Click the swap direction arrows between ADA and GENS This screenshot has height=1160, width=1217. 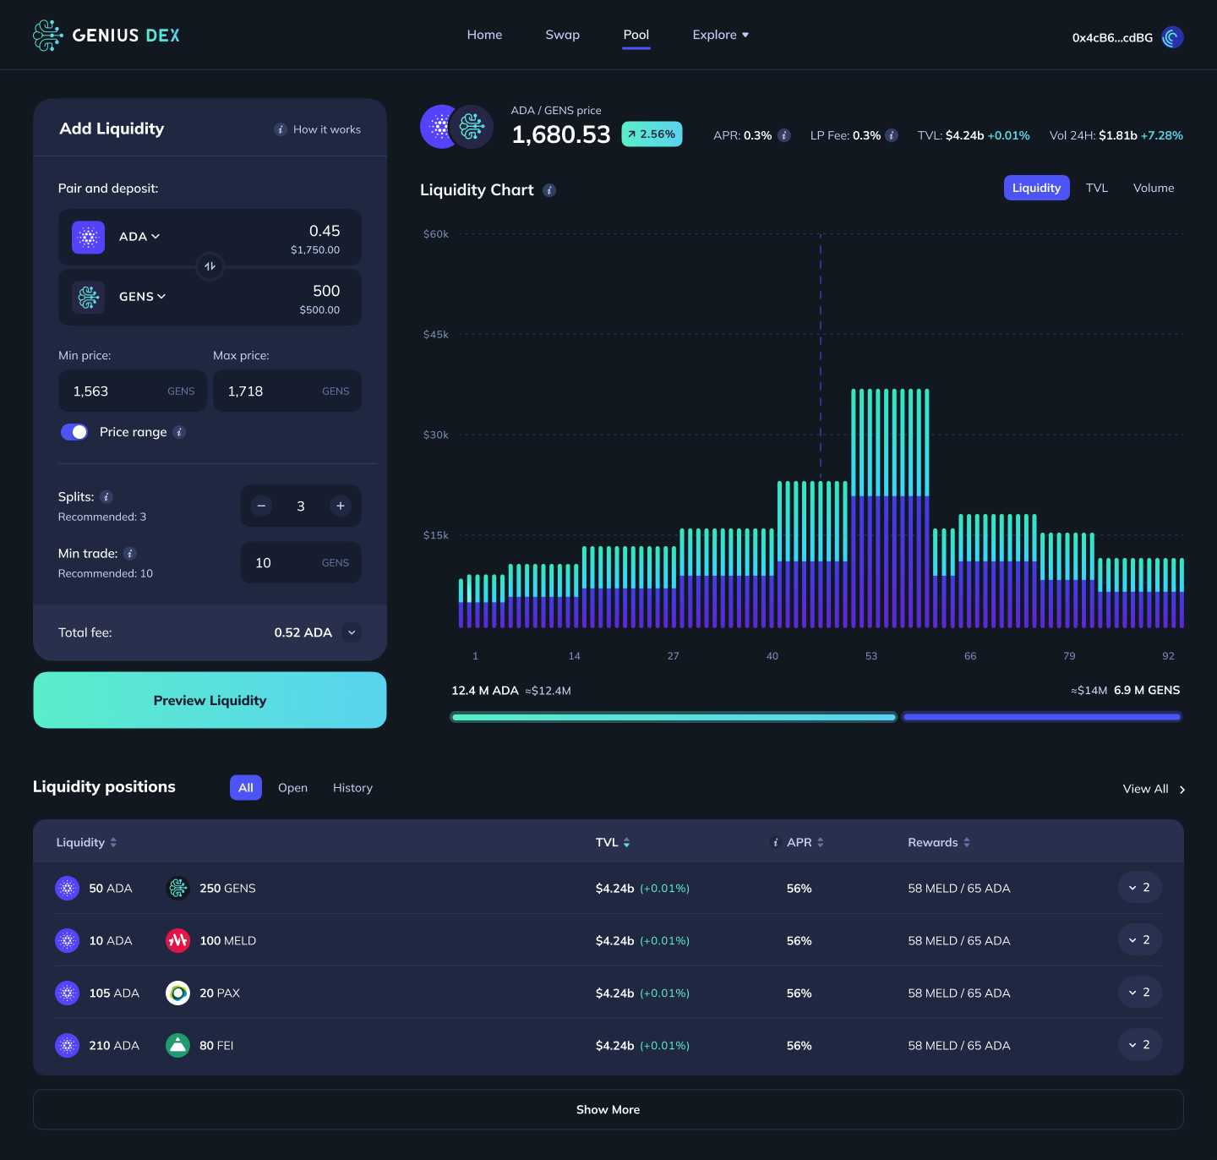[x=210, y=266]
